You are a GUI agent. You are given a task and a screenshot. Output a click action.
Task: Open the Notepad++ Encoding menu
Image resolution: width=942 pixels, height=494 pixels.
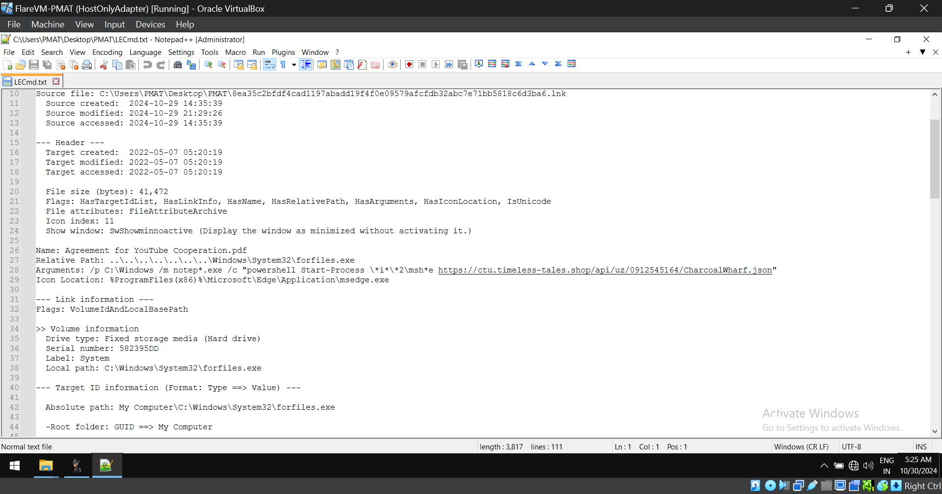point(107,52)
